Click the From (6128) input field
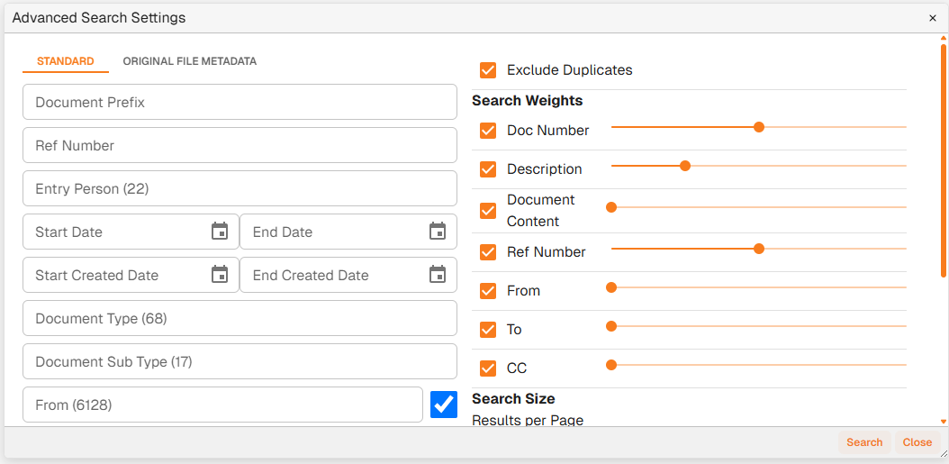 pyautogui.click(x=222, y=405)
